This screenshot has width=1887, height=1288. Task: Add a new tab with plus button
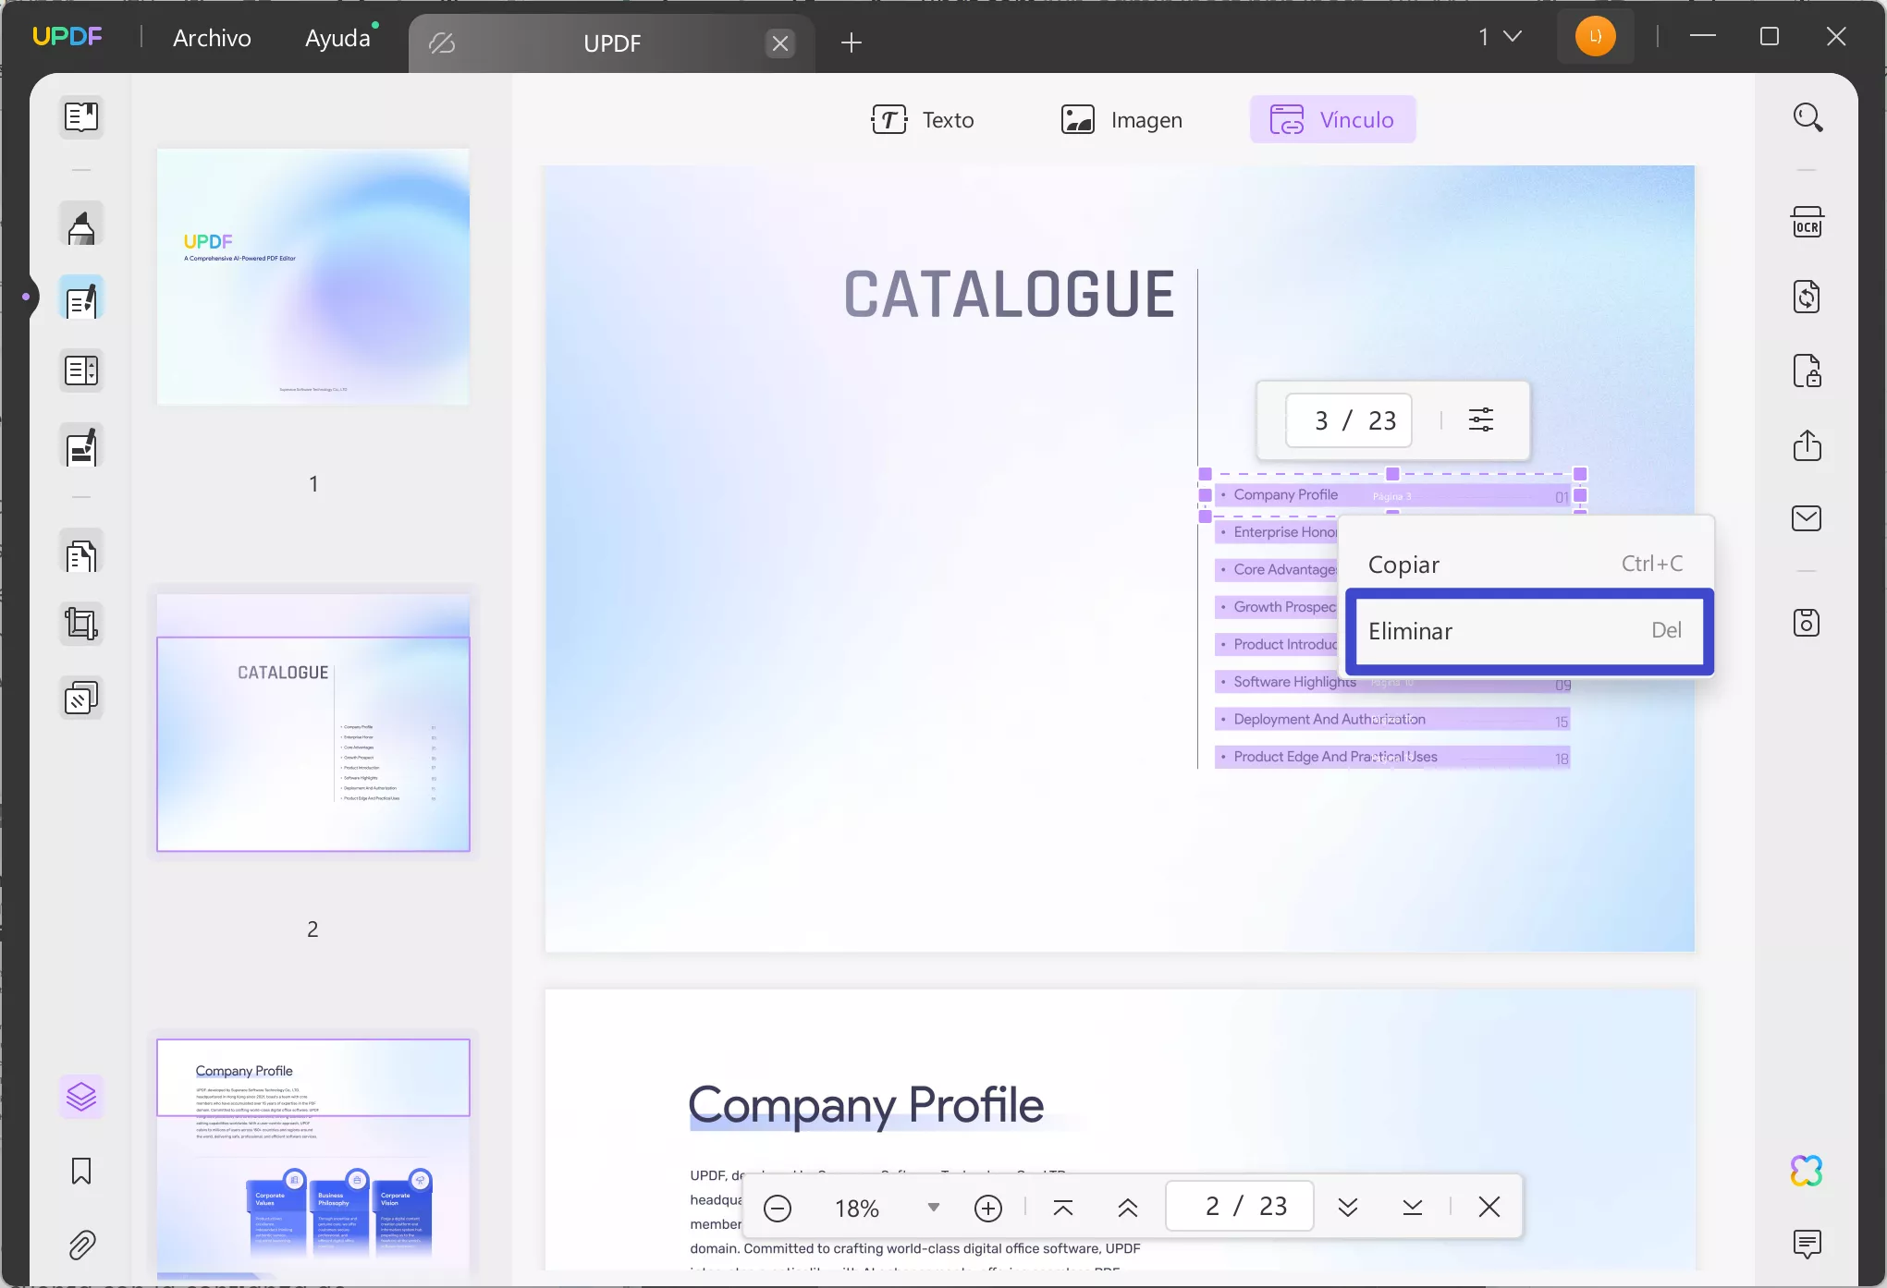click(852, 43)
